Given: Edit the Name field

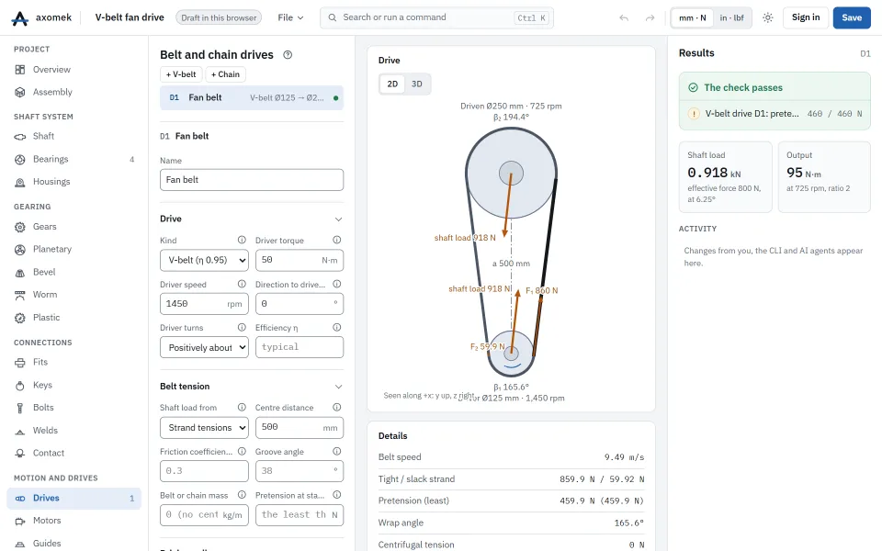Looking at the screenshot, I should pos(252,180).
